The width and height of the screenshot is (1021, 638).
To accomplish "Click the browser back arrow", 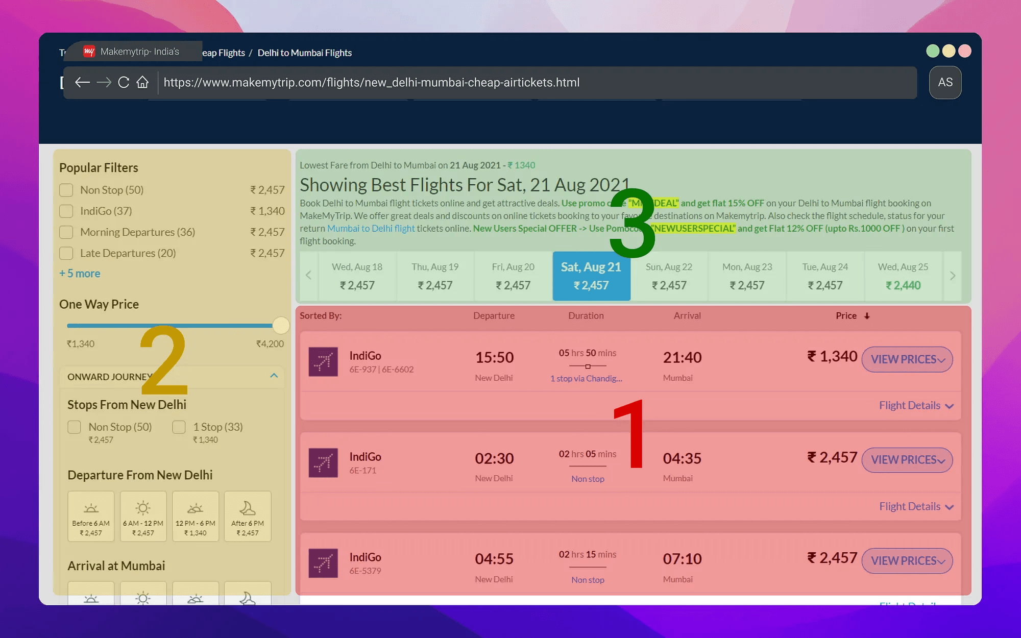I will pos(82,82).
